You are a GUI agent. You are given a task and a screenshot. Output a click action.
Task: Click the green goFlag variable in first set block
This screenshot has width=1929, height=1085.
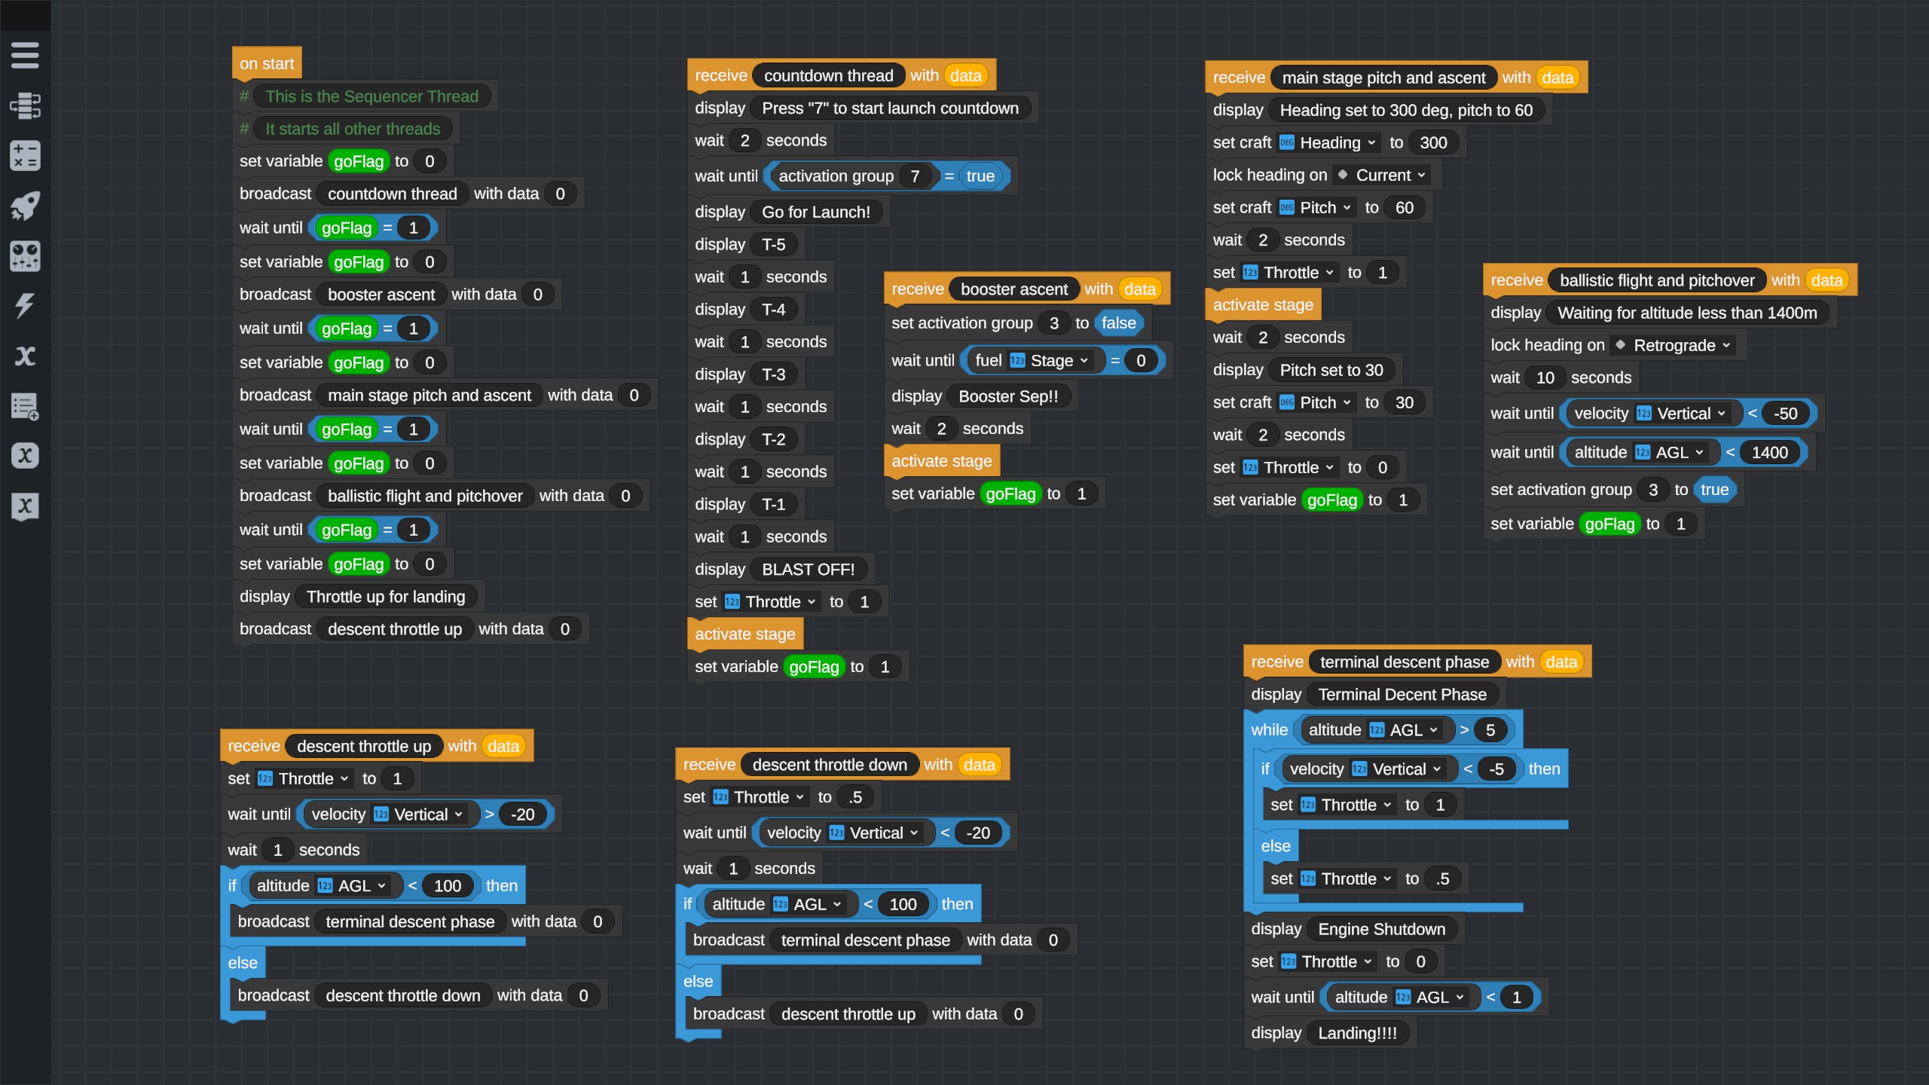pyautogui.click(x=359, y=161)
